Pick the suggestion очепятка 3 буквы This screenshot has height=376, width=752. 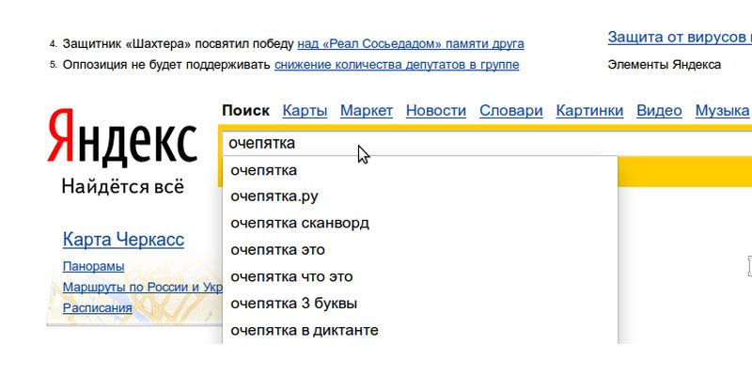pyautogui.click(x=420, y=304)
